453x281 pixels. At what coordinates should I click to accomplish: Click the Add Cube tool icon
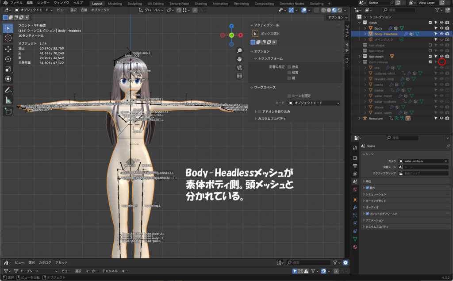click(8, 112)
